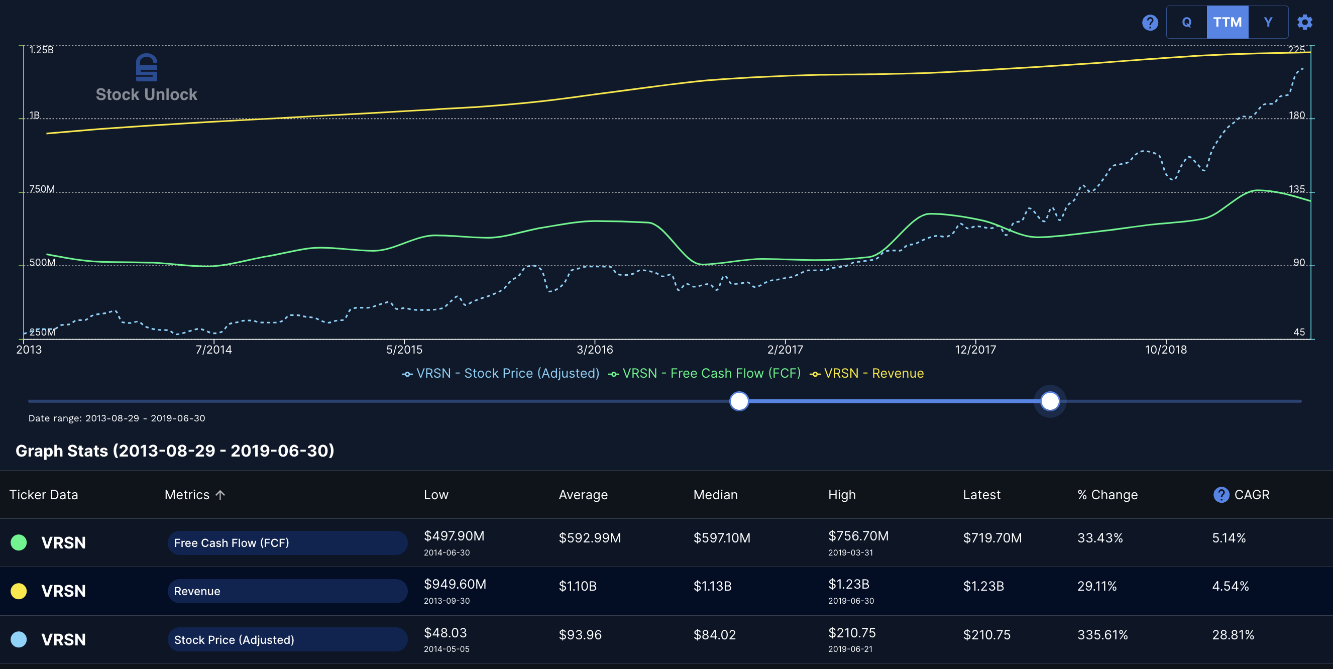Open the Free Cash Flow (FCF) metric pill
This screenshot has width=1333, height=669.
287,543
